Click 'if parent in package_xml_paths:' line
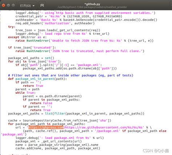This screenshot has width=172, height=155. coord(51,100)
